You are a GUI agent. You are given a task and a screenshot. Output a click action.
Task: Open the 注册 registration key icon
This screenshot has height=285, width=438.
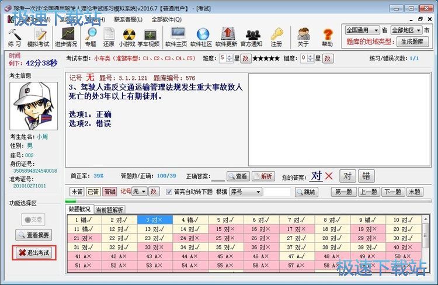pos(276,37)
